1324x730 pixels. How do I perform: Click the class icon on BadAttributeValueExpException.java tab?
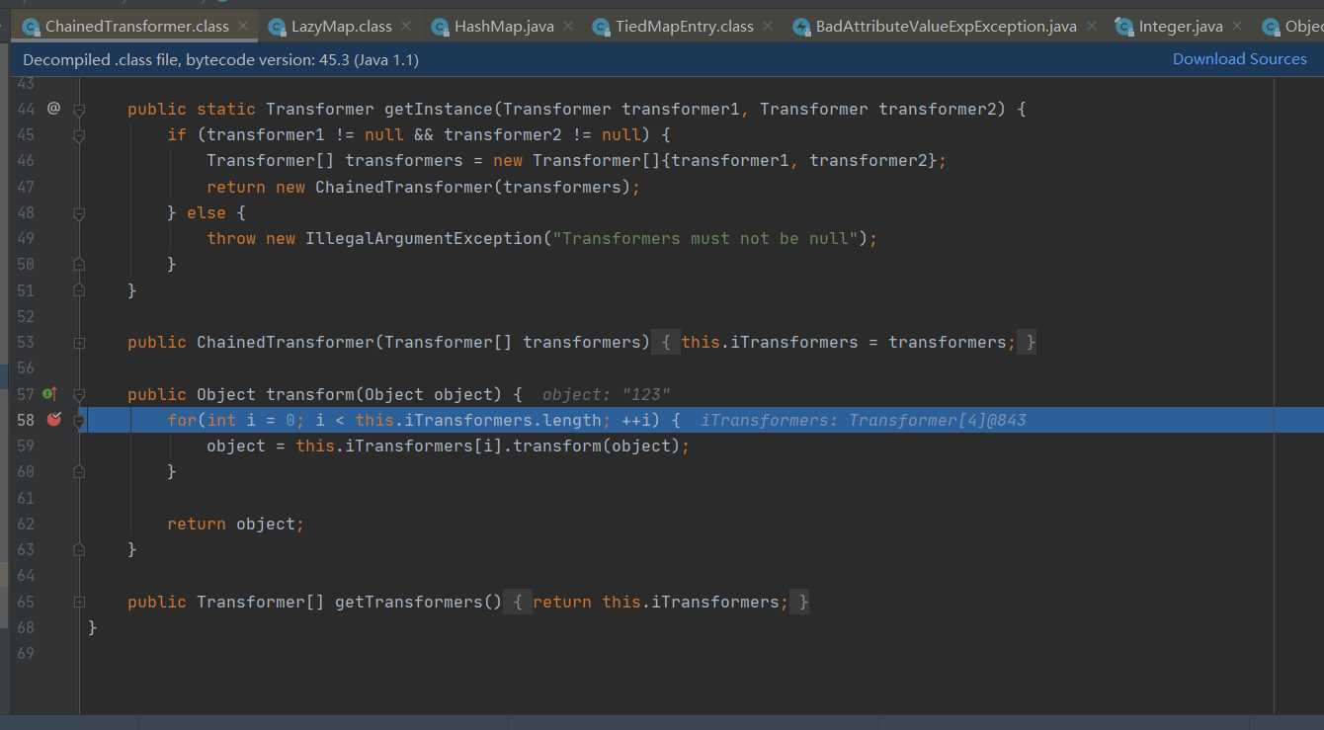click(x=801, y=27)
